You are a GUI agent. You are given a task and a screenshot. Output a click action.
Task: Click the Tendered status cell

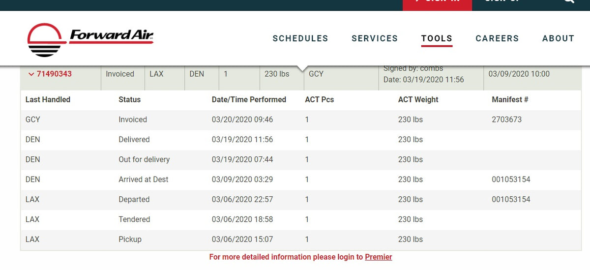tap(134, 219)
